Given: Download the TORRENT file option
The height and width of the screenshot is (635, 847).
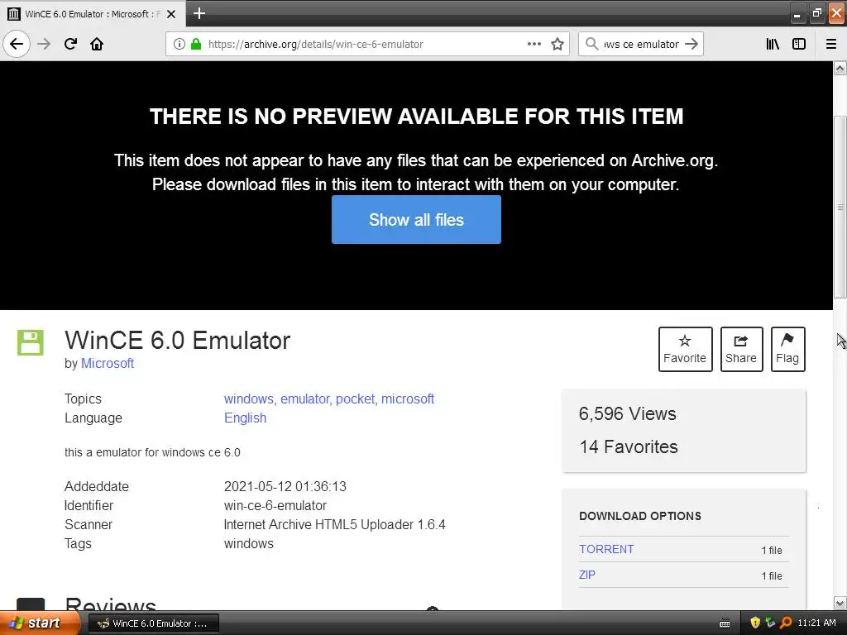Looking at the screenshot, I should click(606, 549).
